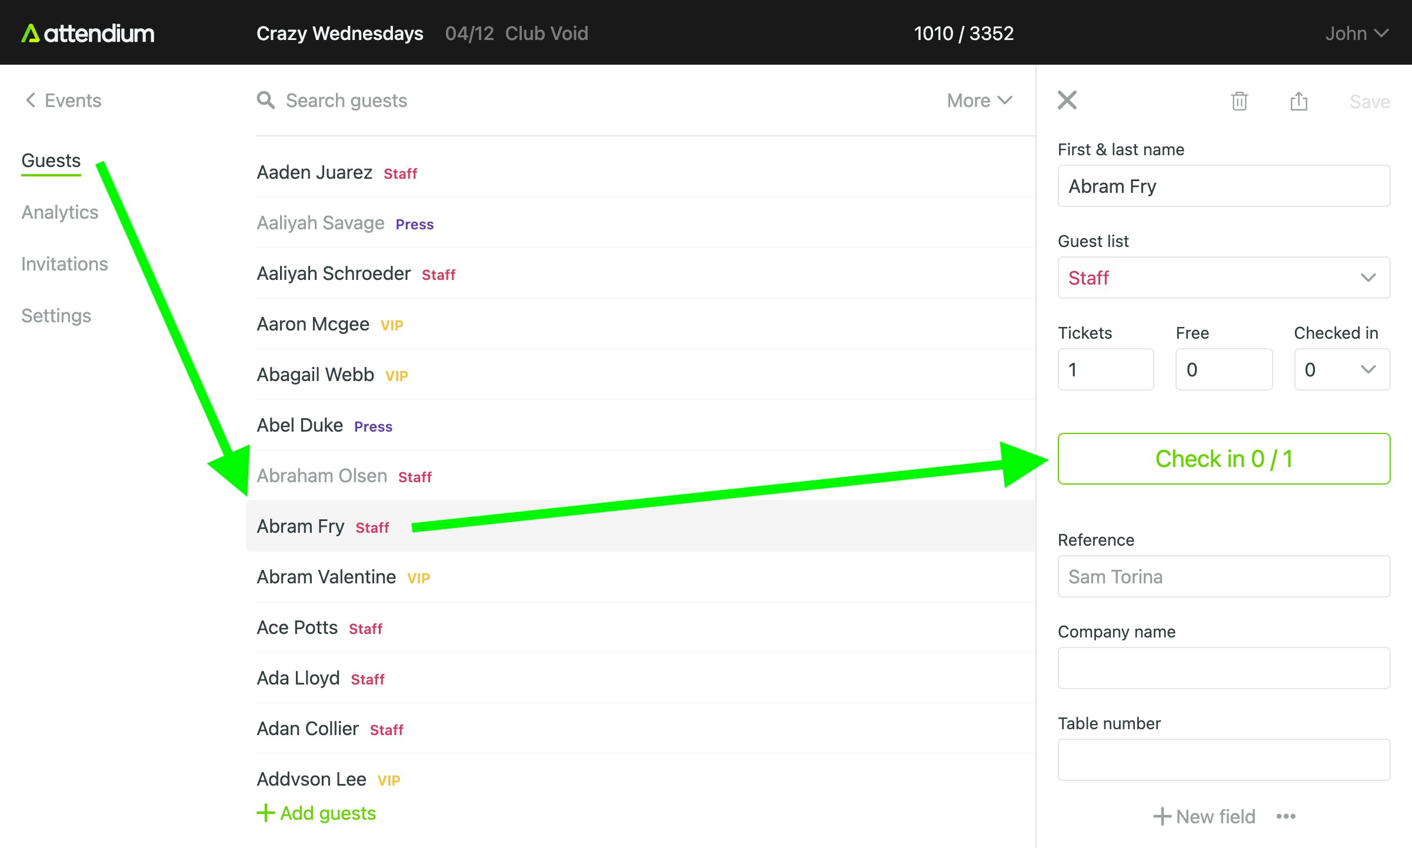Screen dimensions: 1412x848
Task: Expand the More menu
Action: [x=980, y=101]
